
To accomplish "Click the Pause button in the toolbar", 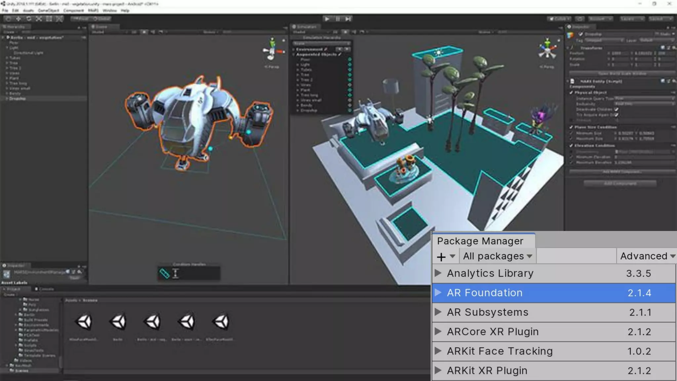I will coord(338,19).
